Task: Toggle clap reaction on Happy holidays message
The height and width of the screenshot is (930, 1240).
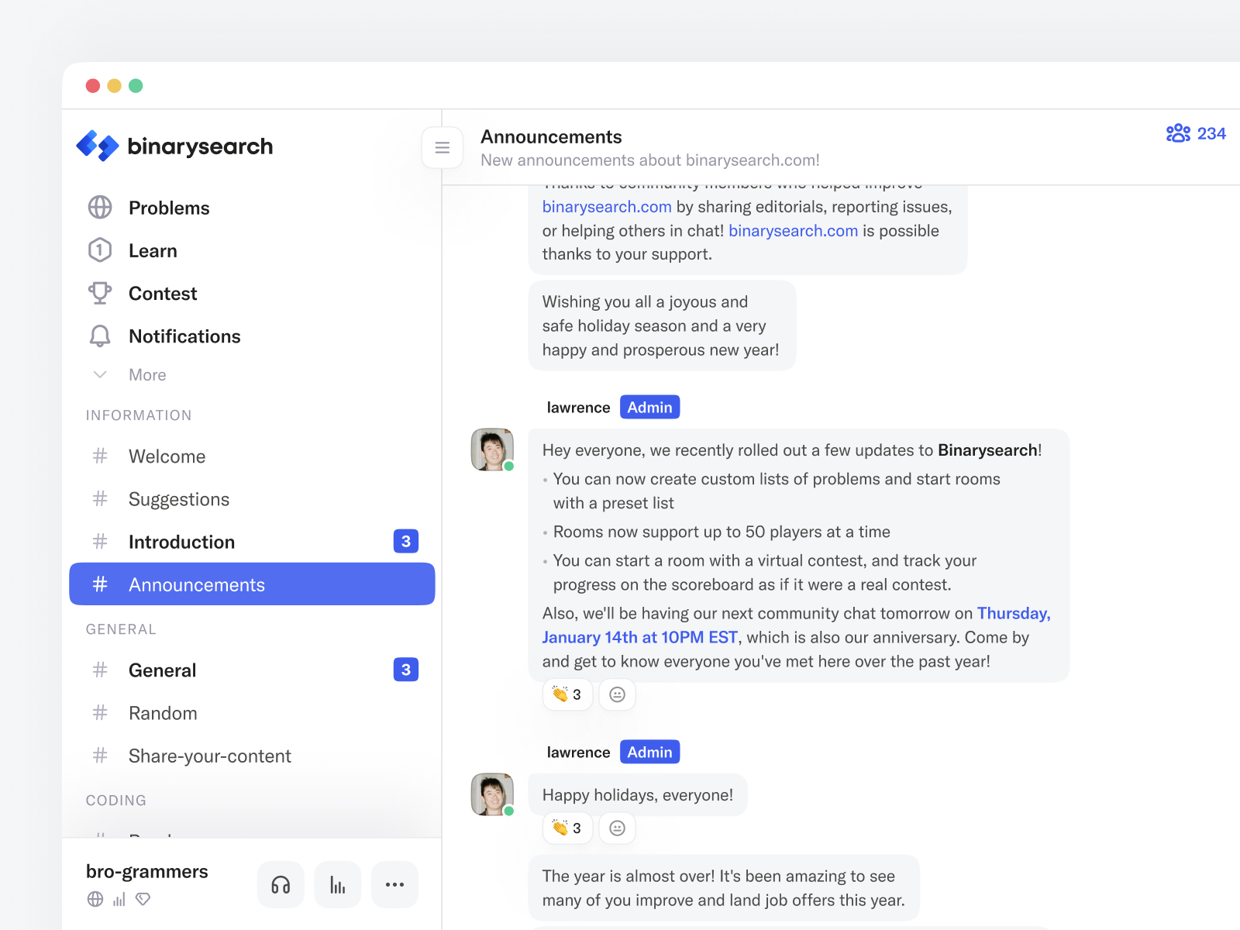Action: tap(567, 828)
